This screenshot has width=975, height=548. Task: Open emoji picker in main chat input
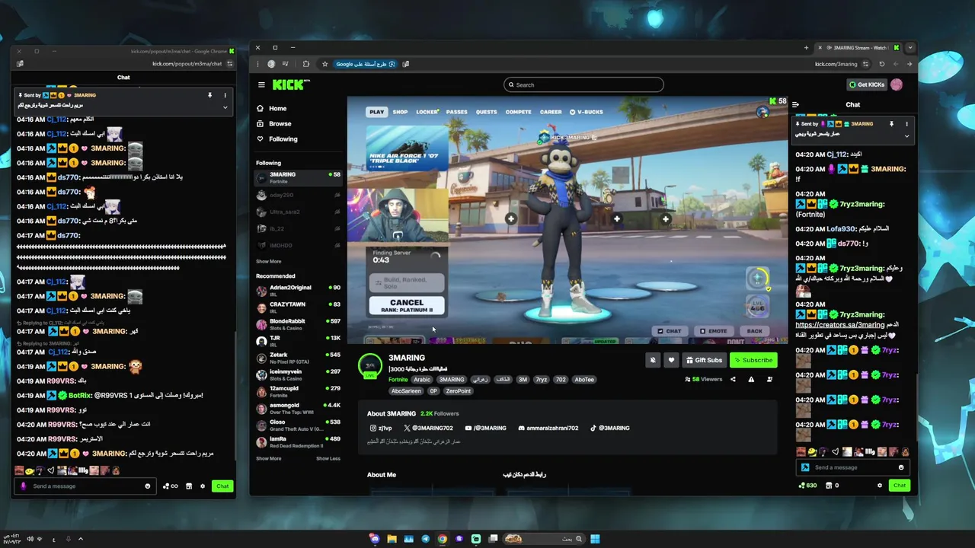click(901, 467)
